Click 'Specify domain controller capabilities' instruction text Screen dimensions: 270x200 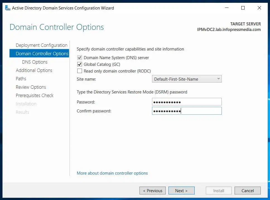pos(130,49)
